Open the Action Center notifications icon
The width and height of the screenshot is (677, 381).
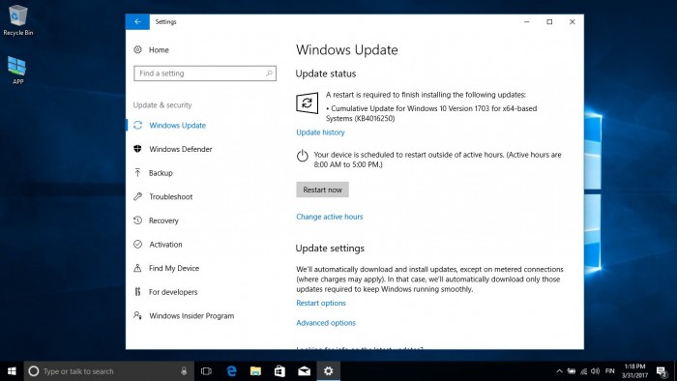[662, 371]
